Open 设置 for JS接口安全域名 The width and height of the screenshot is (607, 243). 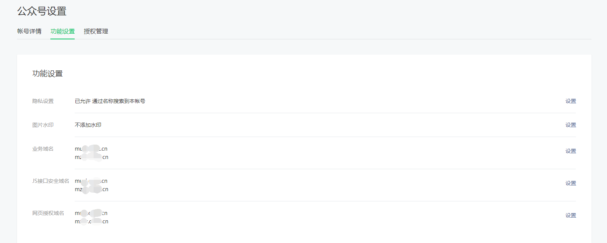click(x=571, y=183)
